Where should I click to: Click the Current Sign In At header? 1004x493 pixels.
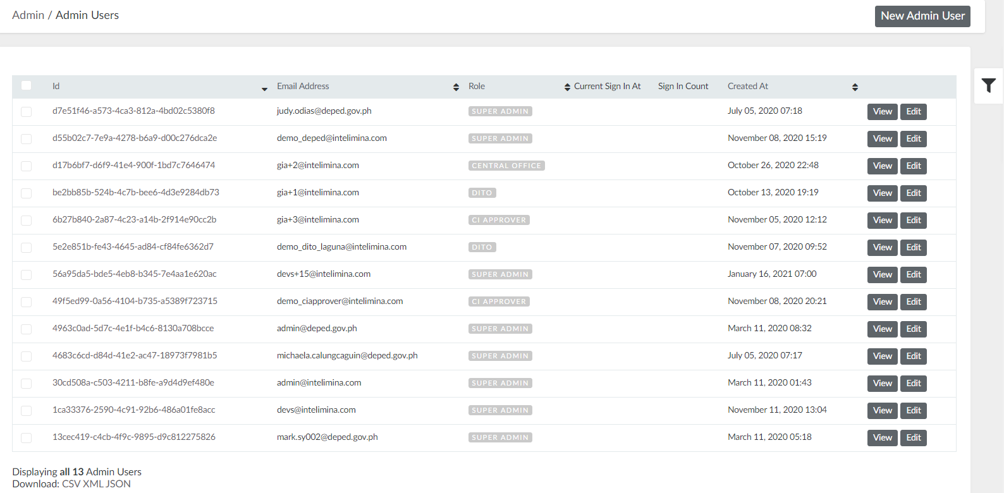[607, 87]
